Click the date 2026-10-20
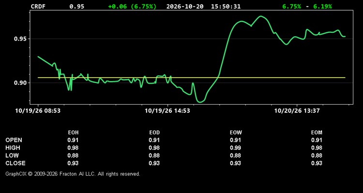Viewport: 363px width, 193px height. click(x=185, y=6)
